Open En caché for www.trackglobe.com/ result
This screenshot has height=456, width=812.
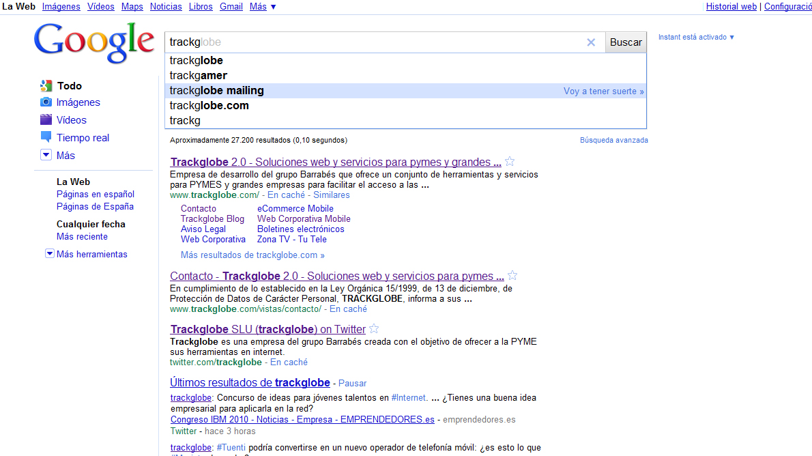286,195
